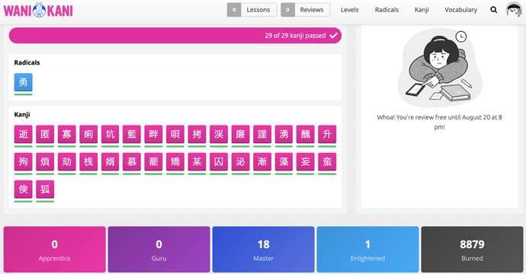Open the Burned items panel
The width and height of the screenshot is (526, 274).
[x=472, y=250]
